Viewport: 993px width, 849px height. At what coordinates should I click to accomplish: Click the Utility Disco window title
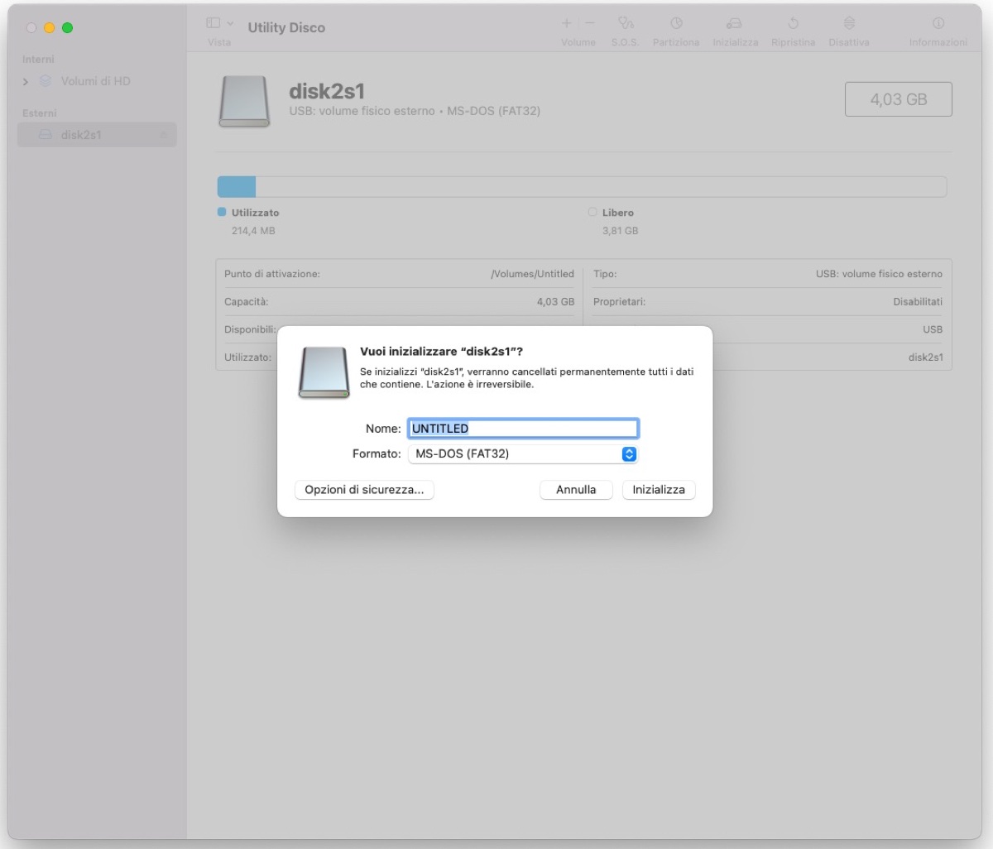286,27
